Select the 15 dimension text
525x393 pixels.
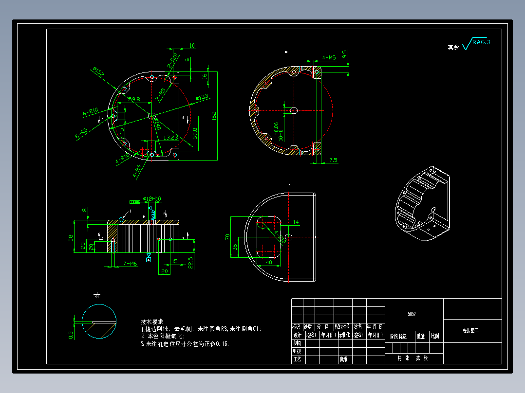coord(174,261)
